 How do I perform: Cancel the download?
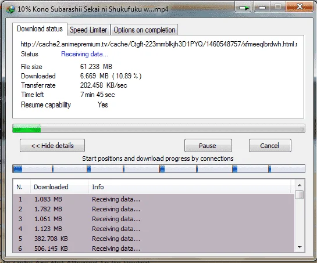270,146
